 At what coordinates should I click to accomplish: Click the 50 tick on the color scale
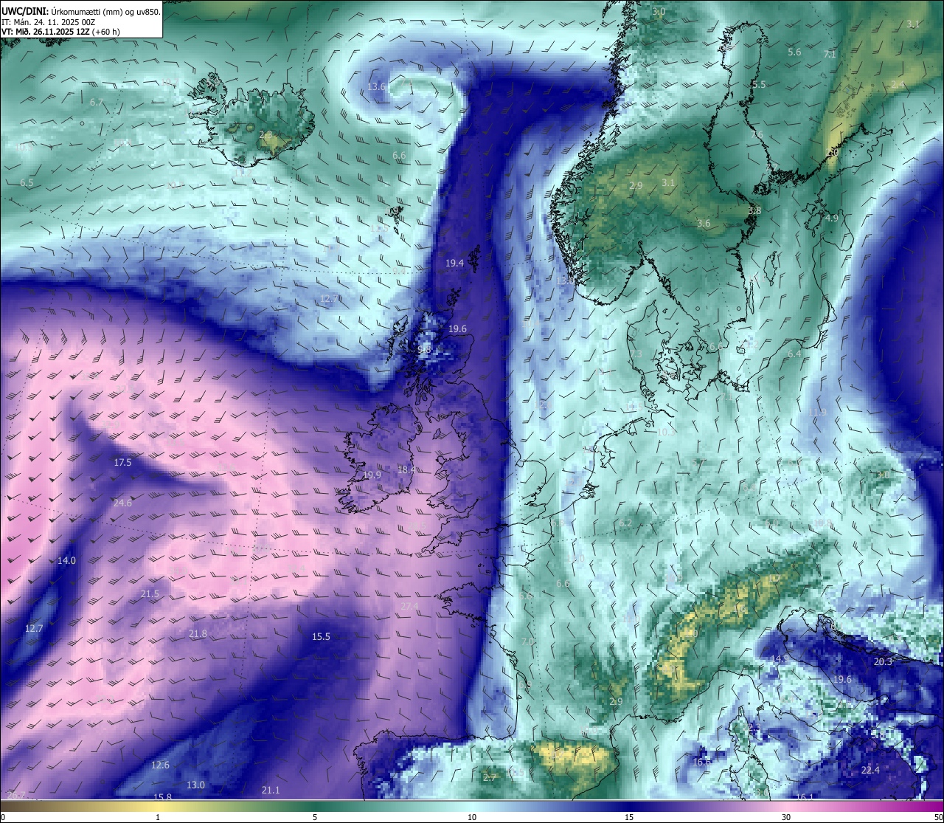pos(938,817)
